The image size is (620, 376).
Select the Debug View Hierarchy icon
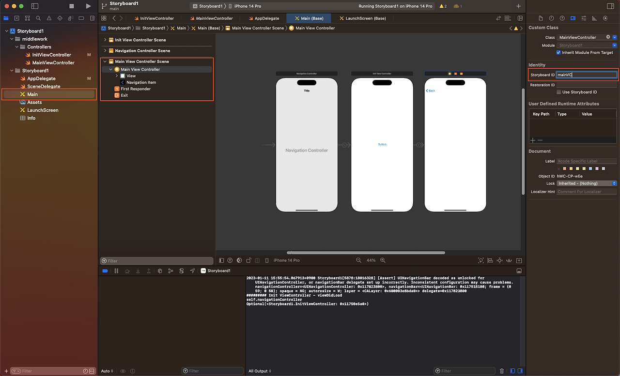(160, 271)
